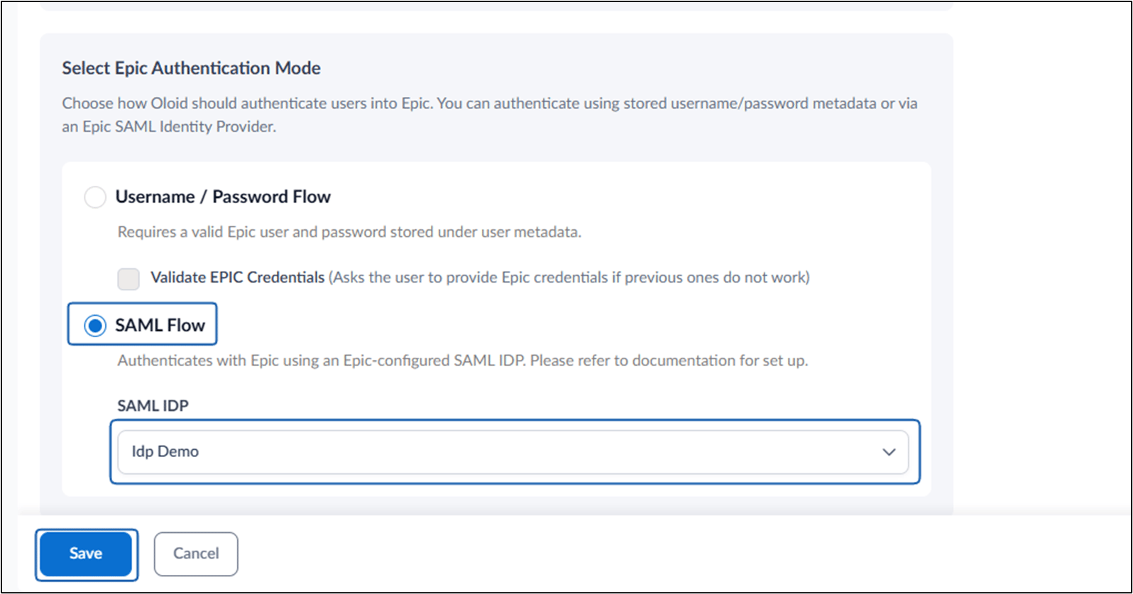
Task: Click the 'Authenticates with Epic using' description text
Action: point(463,361)
